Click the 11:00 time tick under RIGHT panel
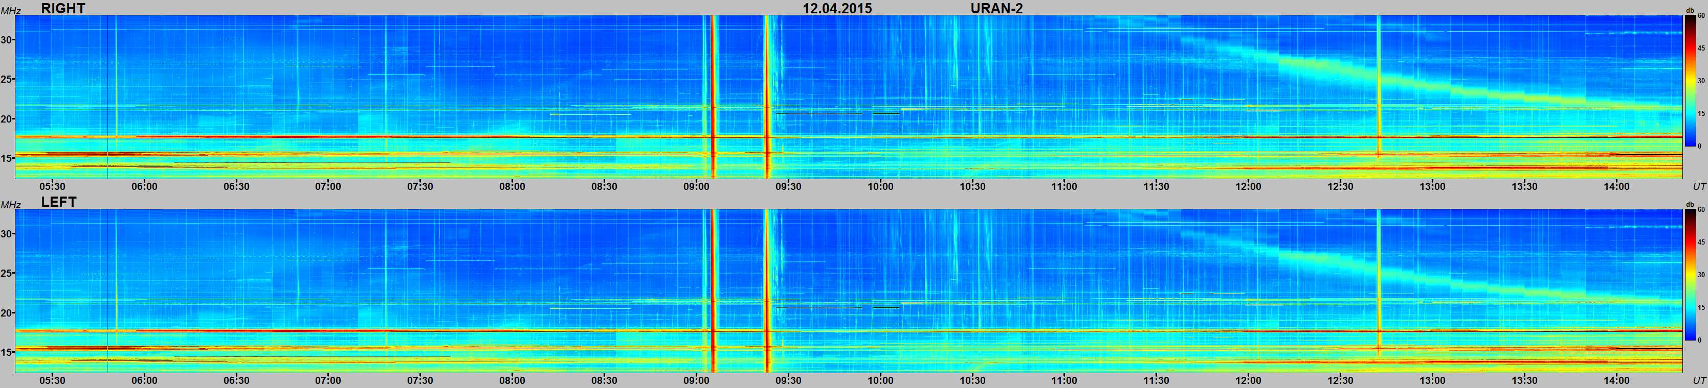 tap(1064, 187)
